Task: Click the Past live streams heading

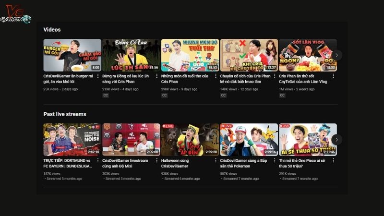Action: coord(65,114)
